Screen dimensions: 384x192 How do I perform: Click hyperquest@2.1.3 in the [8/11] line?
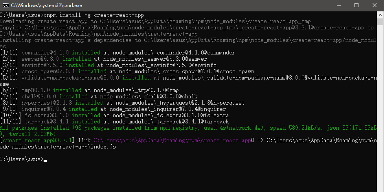tap(46, 103)
